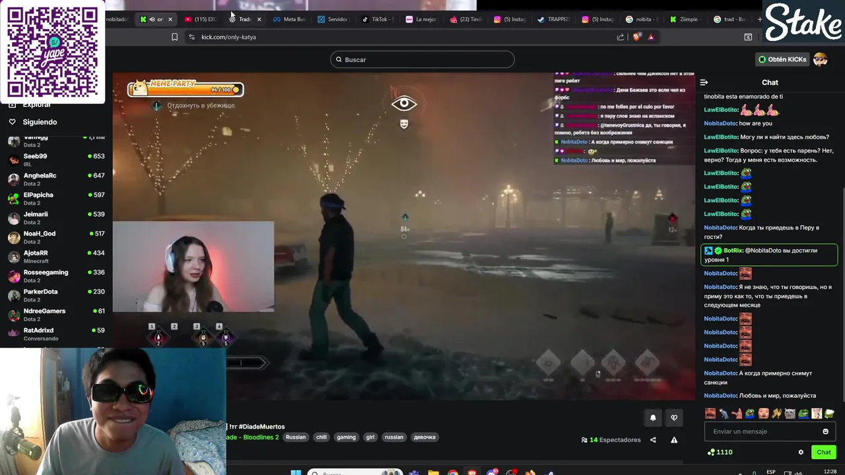This screenshot has height=475, width=845.
Task: Collapse the chat panel with the arrow icon
Action: click(x=704, y=82)
